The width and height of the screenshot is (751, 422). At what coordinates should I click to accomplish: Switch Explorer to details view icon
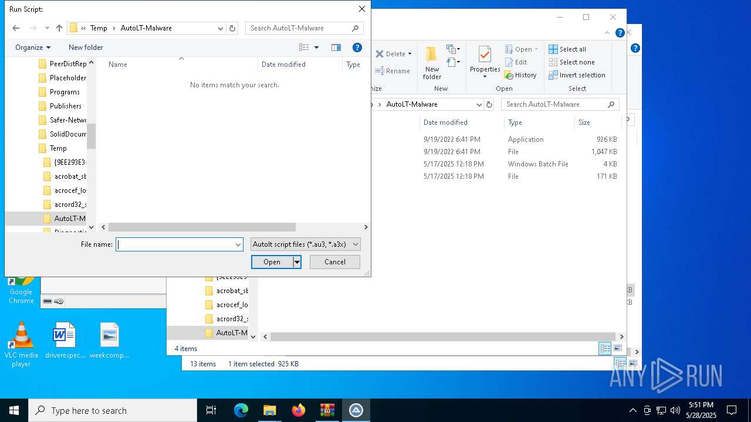point(605,348)
